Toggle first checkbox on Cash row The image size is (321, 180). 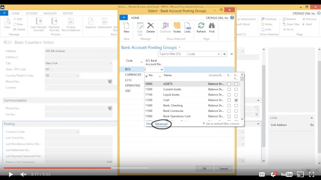pos(229,100)
